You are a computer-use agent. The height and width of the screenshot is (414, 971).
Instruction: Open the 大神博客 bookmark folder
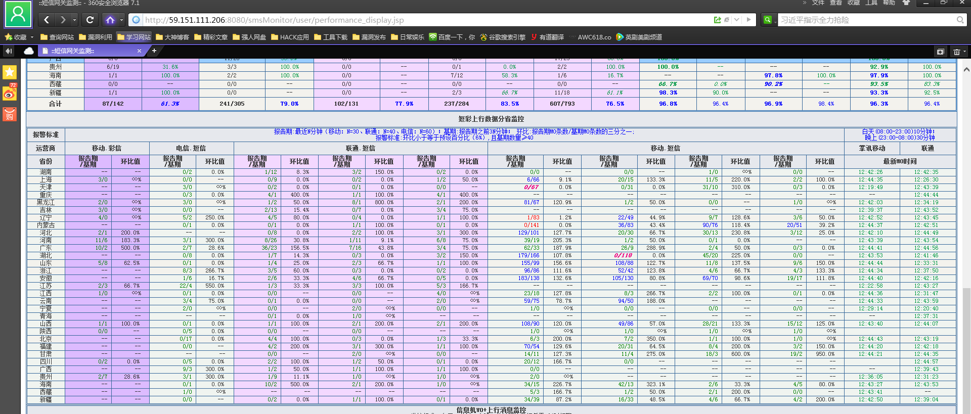point(172,37)
